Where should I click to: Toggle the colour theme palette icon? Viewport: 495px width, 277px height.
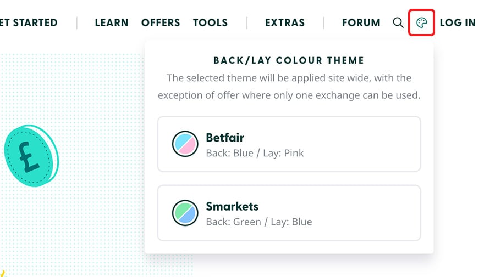click(x=422, y=22)
